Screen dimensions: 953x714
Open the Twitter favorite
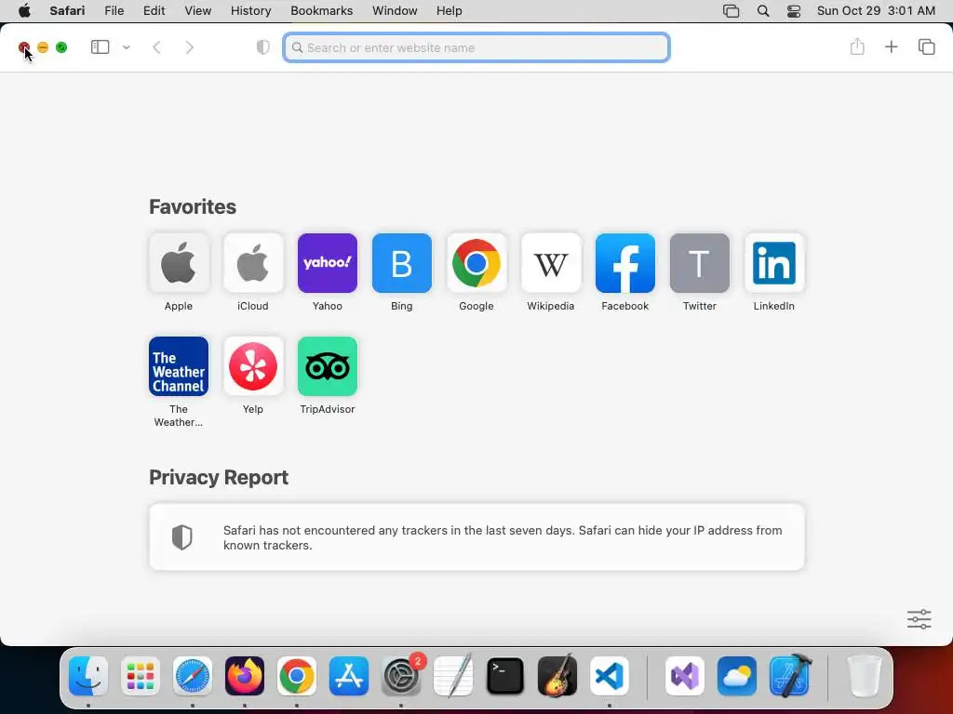pyautogui.click(x=700, y=263)
